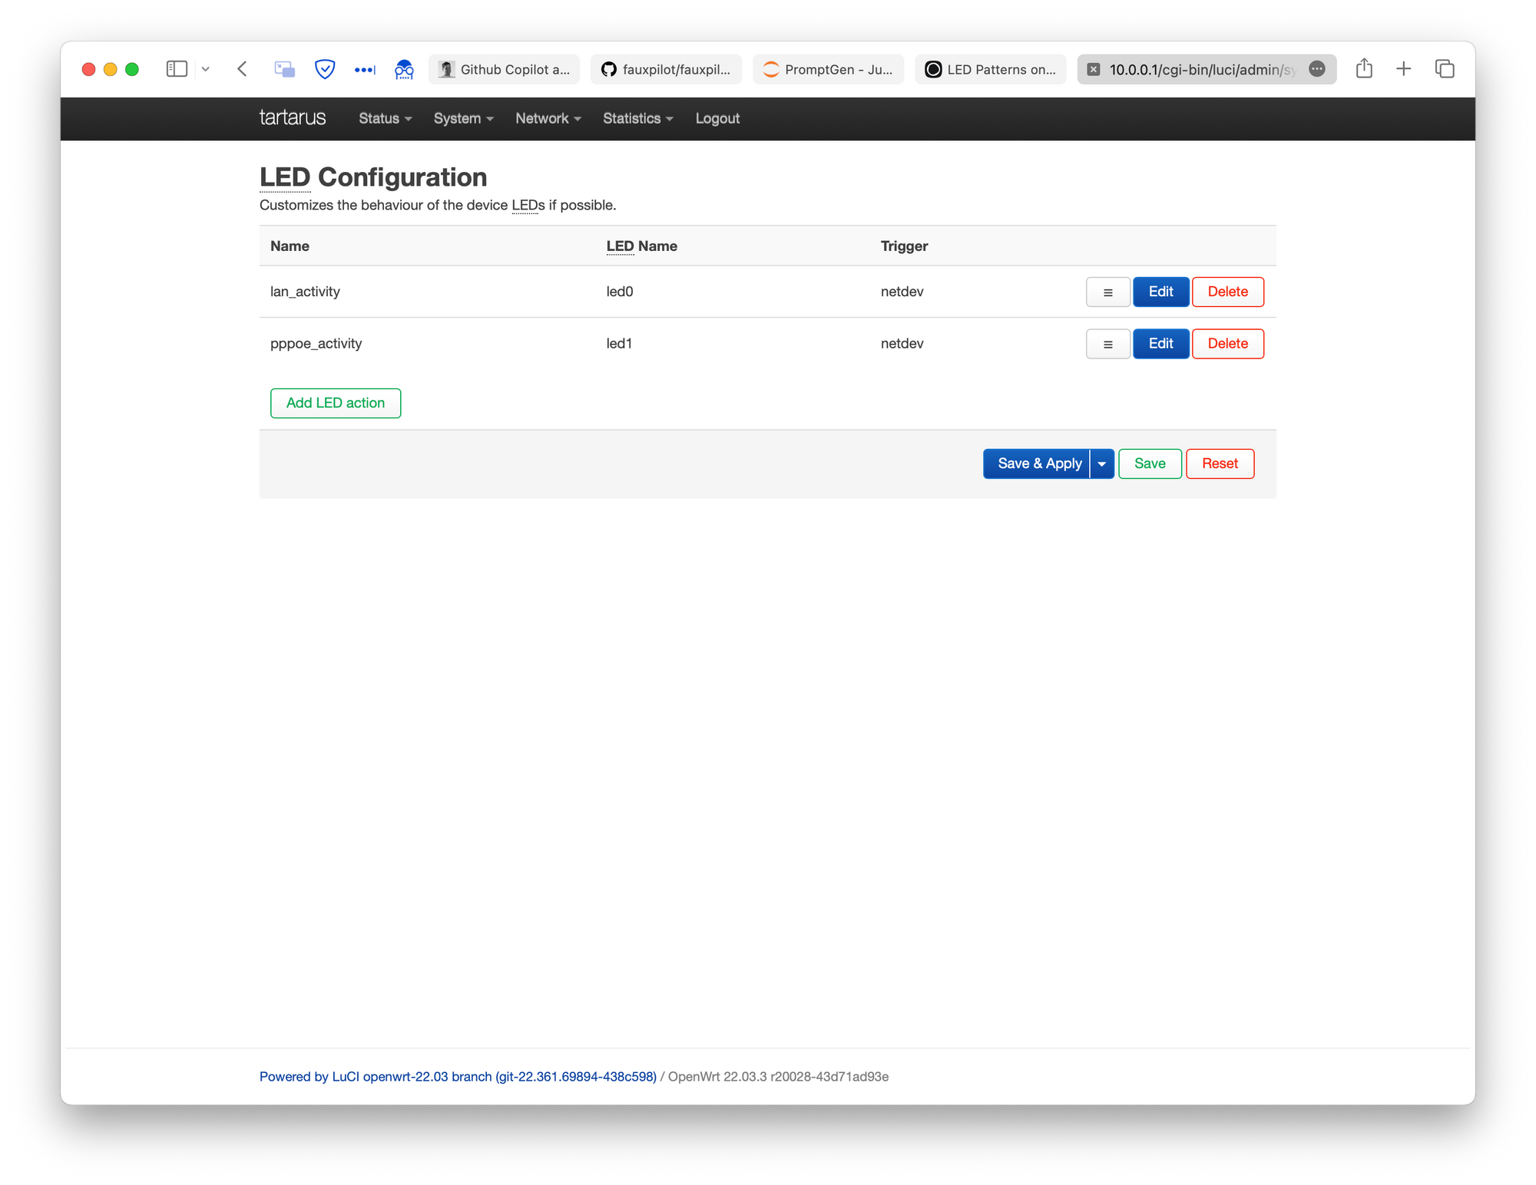The width and height of the screenshot is (1536, 1185).
Task: Open the Network menu
Action: pos(548,118)
